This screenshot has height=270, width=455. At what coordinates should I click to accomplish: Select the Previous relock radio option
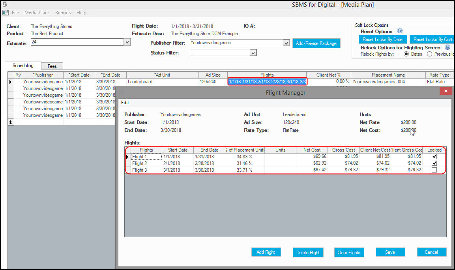click(429, 54)
